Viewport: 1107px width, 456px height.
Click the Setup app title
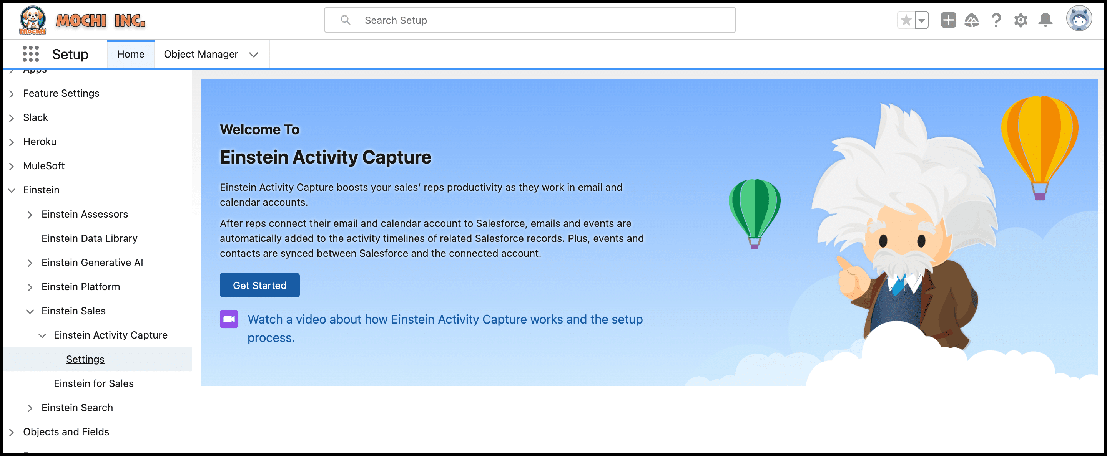click(70, 54)
